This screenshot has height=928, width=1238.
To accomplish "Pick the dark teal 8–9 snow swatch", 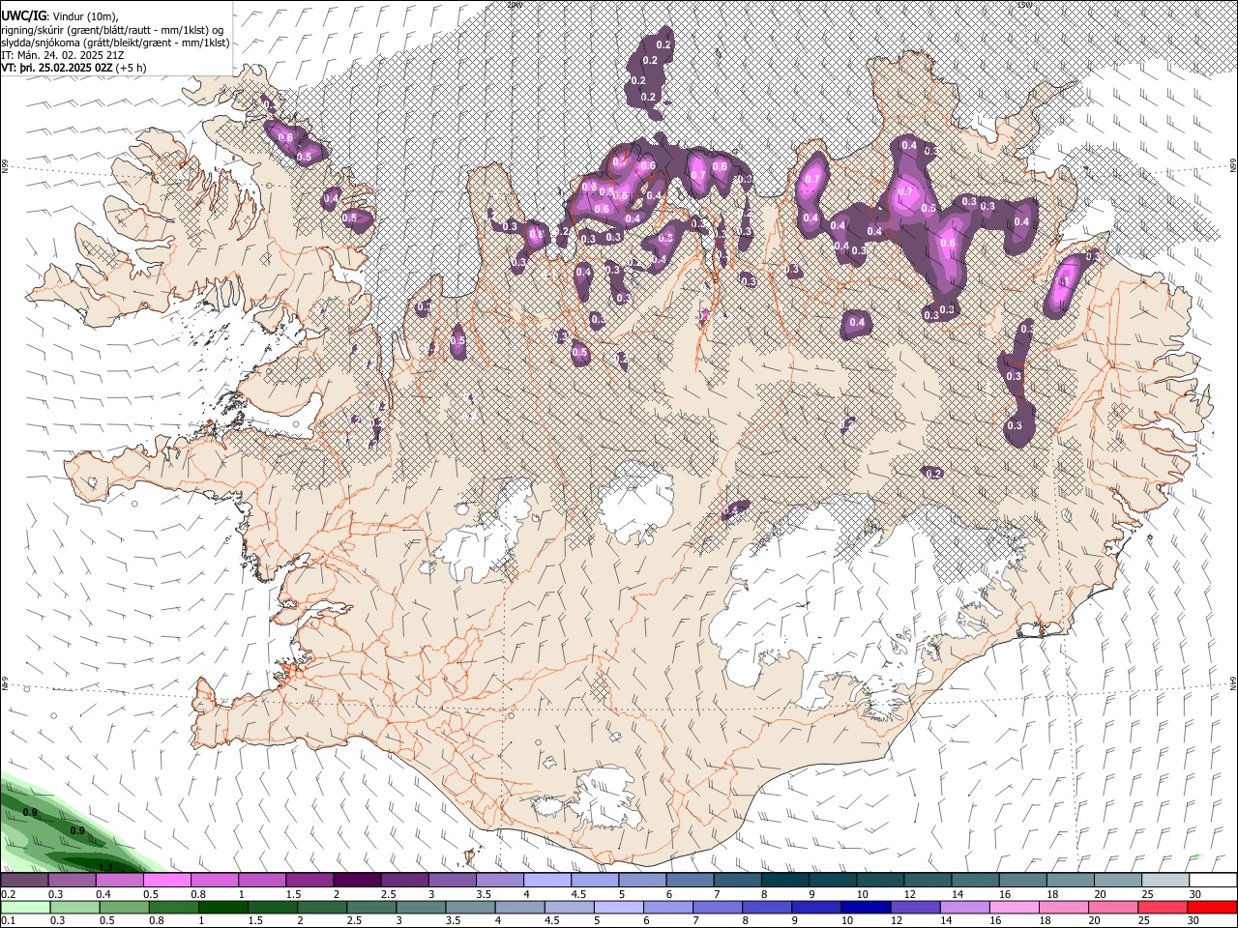I will coord(785,880).
